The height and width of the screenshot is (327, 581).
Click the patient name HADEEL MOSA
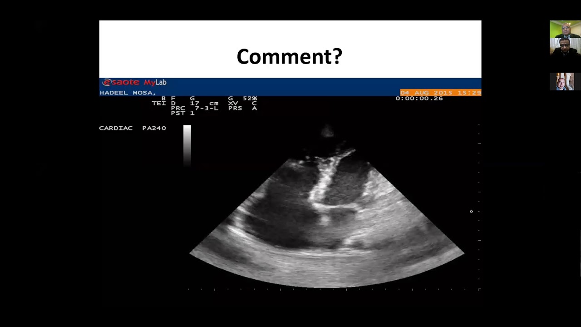pos(128,93)
